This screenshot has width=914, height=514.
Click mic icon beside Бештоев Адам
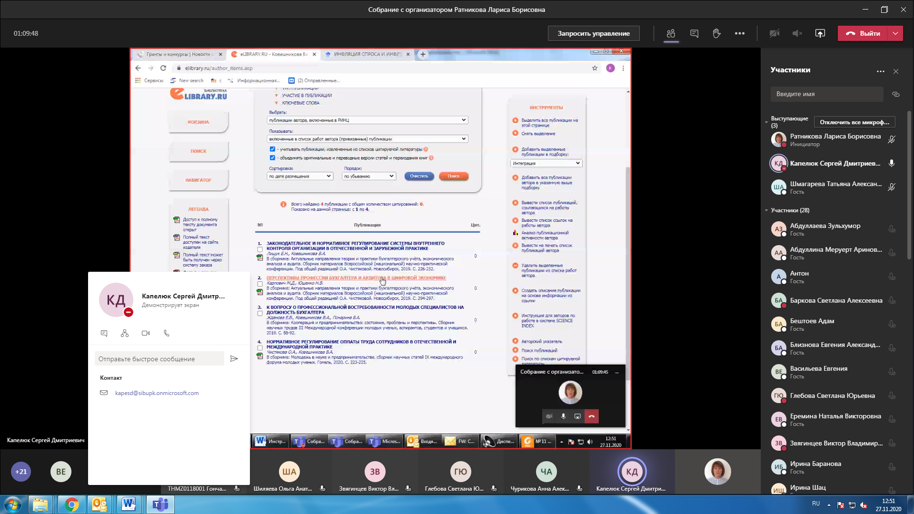892,324
